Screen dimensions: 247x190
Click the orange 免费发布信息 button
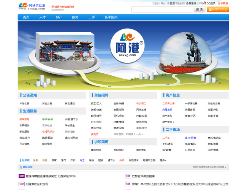pos(218,9)
